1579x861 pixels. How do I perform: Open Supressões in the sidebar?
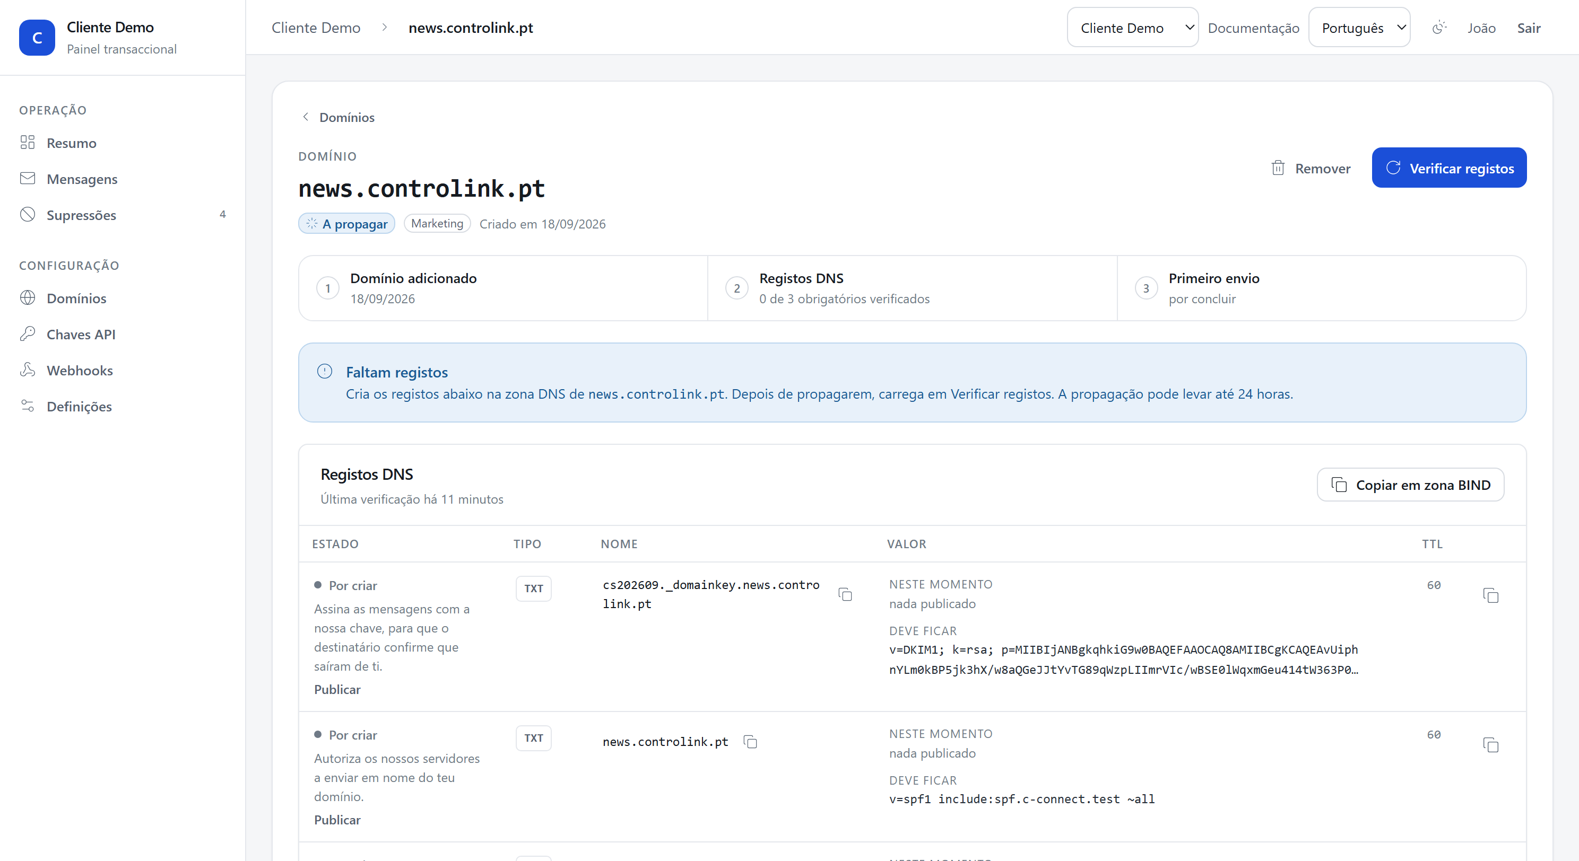tap(123, 215)
